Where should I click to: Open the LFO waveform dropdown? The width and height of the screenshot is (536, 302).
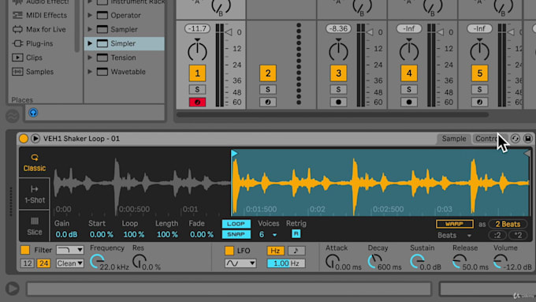[x=240, y=263]
